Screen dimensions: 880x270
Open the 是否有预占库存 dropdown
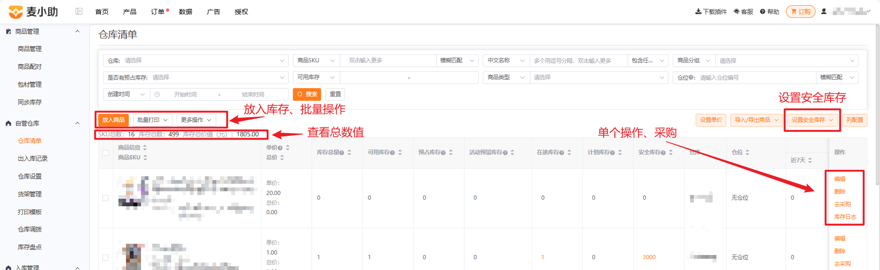tap(196, 77)
